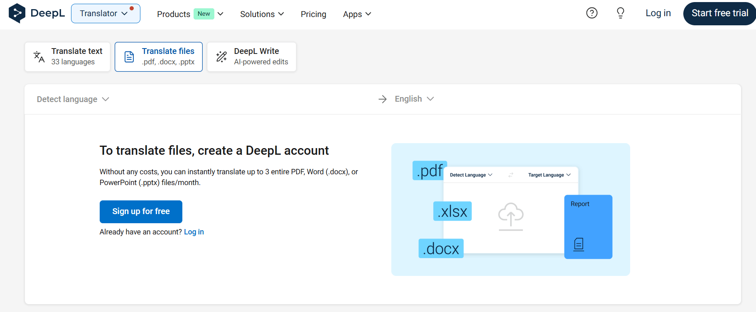The width and height of the screenshot is (756, 312).
Task: Expand the Products menu
Action: 190,14
